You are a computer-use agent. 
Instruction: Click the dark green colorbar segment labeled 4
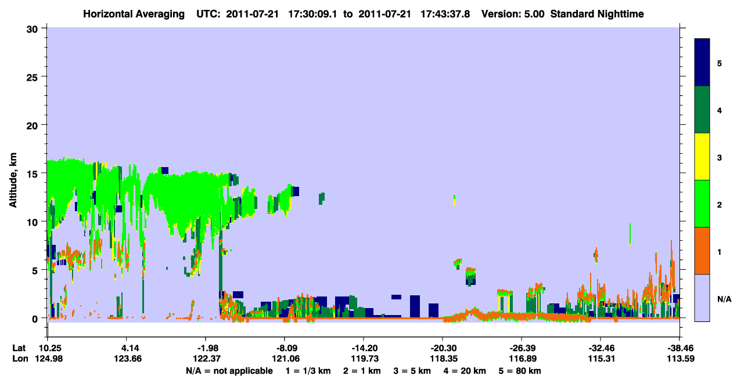click(702, 110)
